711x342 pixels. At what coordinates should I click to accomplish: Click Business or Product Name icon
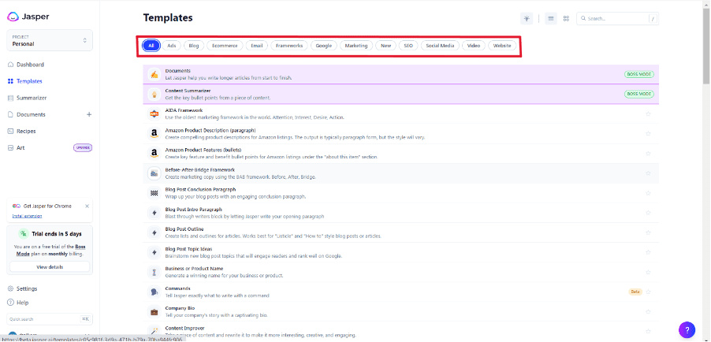(x=154, y=272)
